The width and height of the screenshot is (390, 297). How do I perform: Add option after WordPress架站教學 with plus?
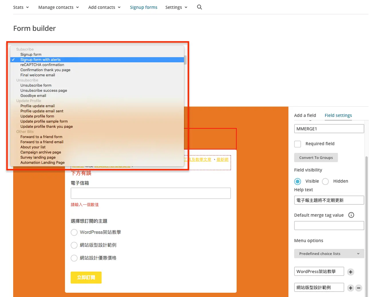tap(351, 272)
